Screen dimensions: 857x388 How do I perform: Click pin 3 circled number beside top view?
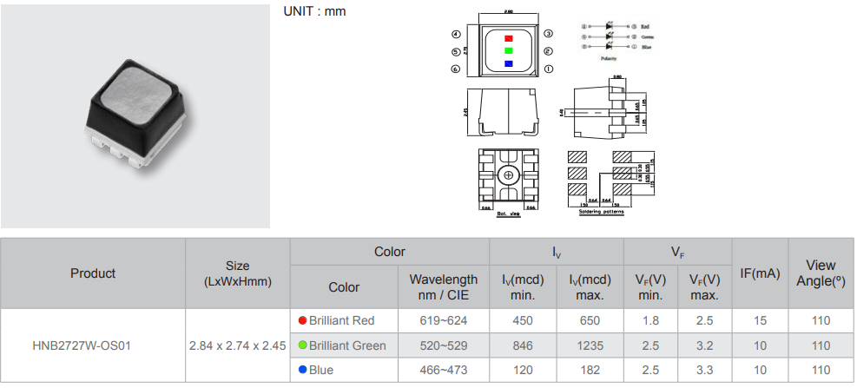(549, 34)
